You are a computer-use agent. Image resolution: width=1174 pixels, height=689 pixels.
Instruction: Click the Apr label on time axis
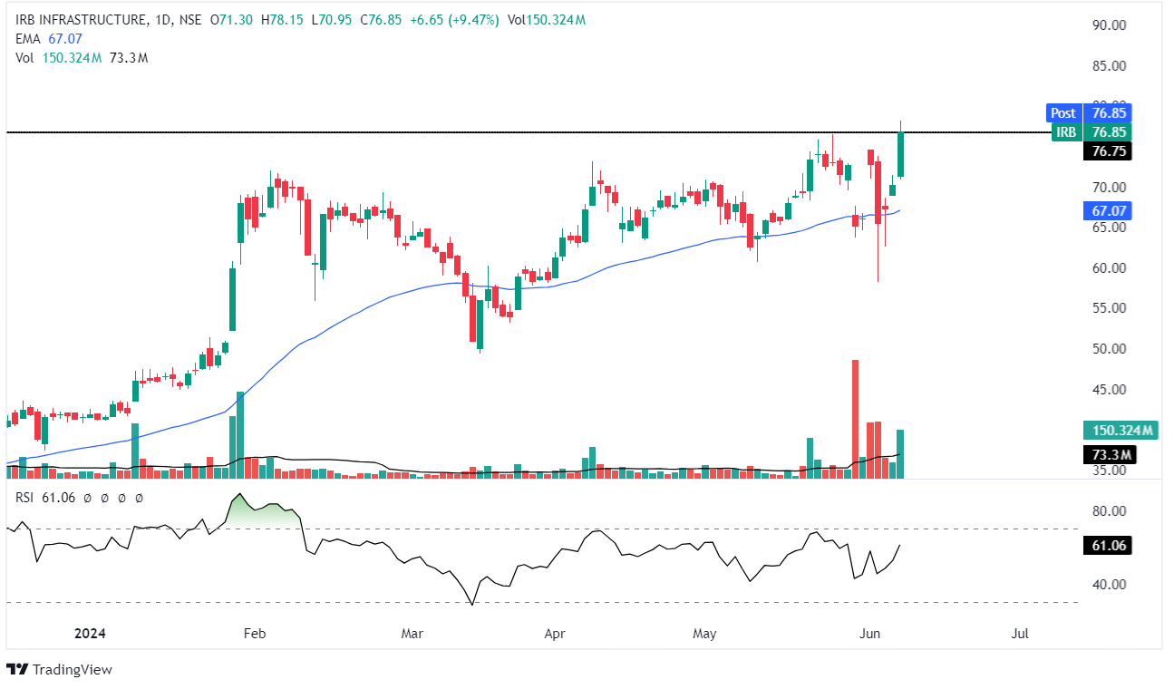[552, 634]
